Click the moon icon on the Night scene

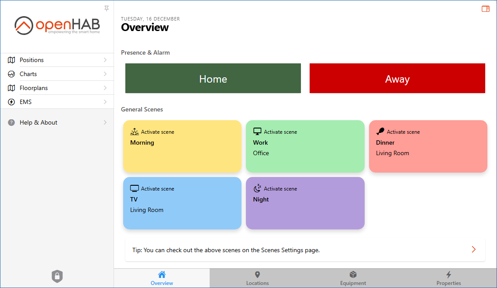[257, 188]
